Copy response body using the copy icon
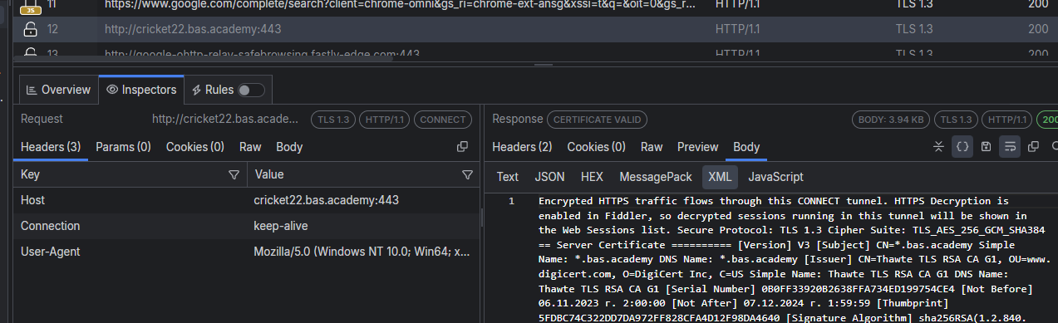Screen dimensions: 1058x323 click(1033, 147)
